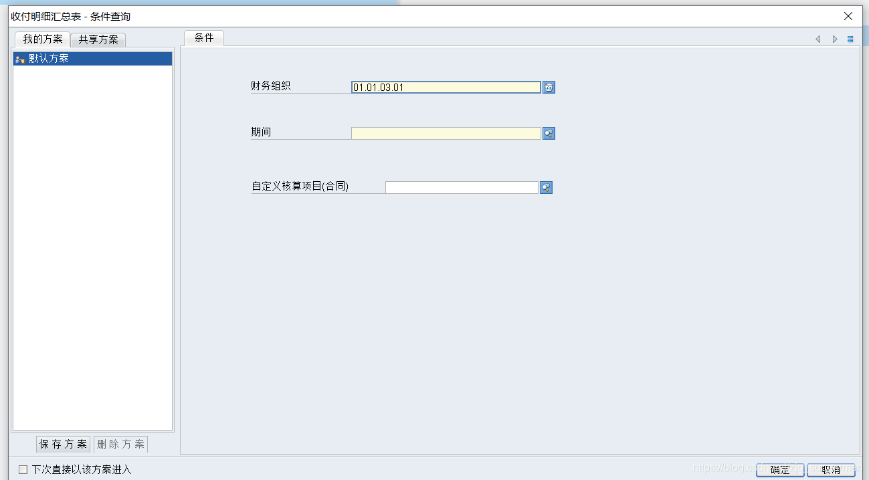This screenshot has height=480, width=869.
Task: Select the 条件 tab
Action: pos(204,38)
